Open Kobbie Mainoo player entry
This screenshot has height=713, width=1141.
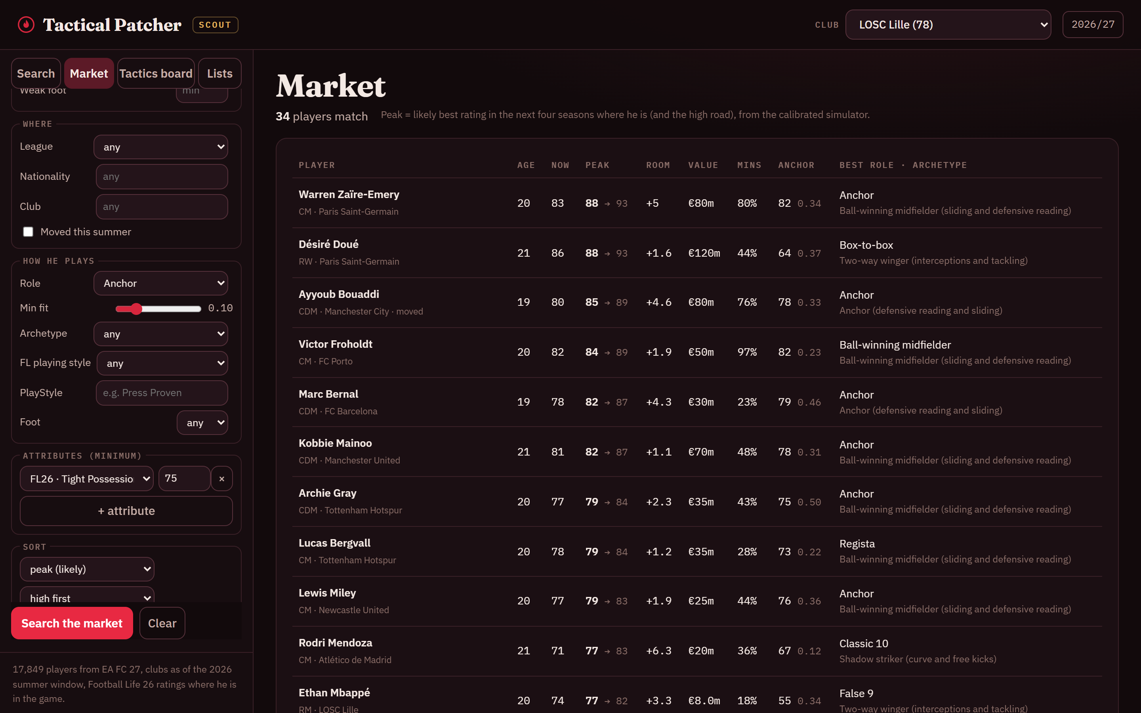(x=697, y=452)
